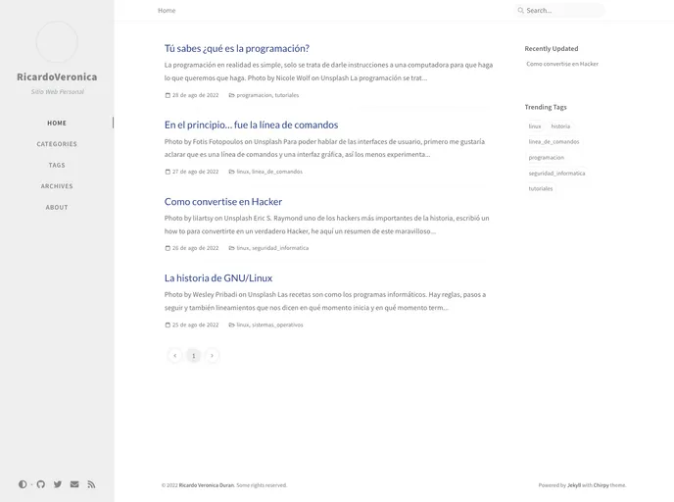Go to the next page arrow

tap(212, 356)
